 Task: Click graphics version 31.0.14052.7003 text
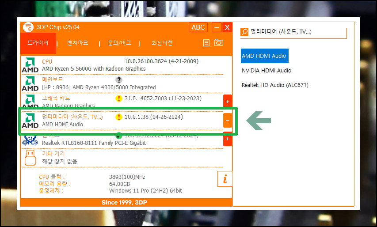(163, 98)
